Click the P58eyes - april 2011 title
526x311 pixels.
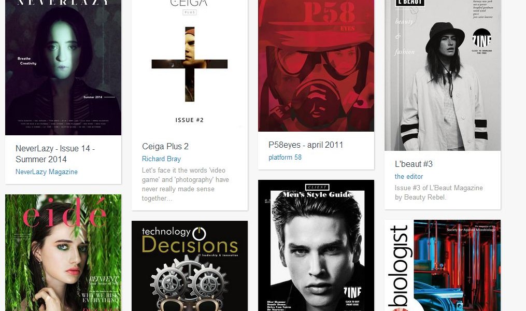(x=306, y=145)
